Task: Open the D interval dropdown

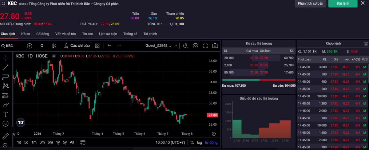Action: (x=42, y=46)
